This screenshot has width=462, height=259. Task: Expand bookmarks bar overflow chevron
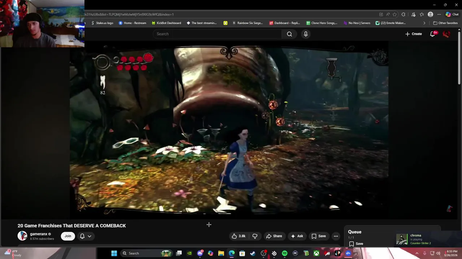(x=424, y=23)
